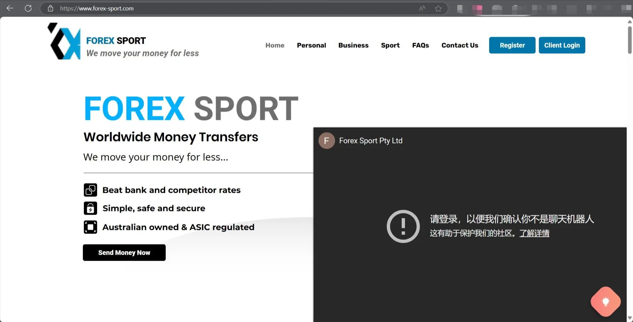Open the Personal menu
Screen dimensions: 633x322
(x=312, y=45)
